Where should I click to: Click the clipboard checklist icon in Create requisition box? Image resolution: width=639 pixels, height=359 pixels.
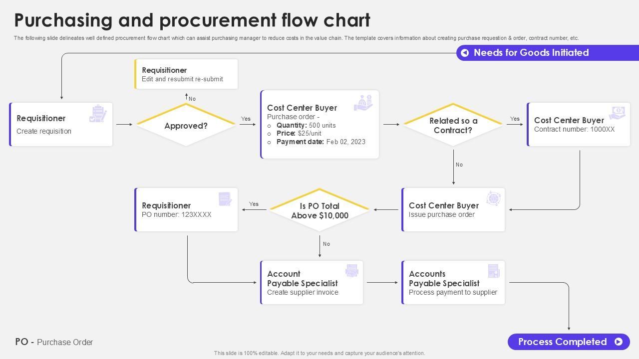pos(98,114)
